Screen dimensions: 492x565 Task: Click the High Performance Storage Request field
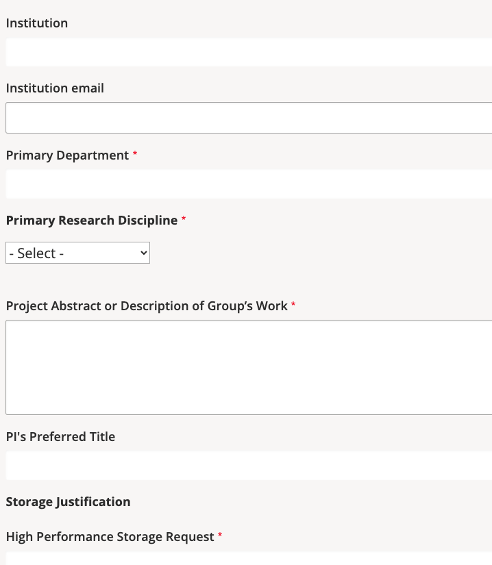(248, 558)
